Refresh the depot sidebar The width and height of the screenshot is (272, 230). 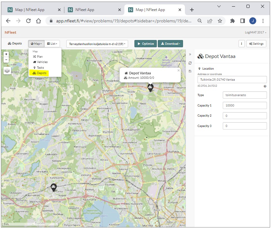pos(190,63)
